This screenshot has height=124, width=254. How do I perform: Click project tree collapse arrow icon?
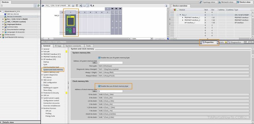pyautogui.click(x=38, y=6)
